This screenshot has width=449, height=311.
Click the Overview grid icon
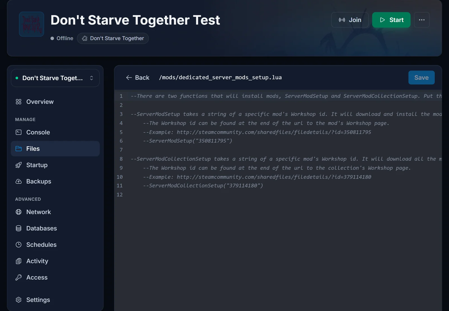click(x=19, y=102)
